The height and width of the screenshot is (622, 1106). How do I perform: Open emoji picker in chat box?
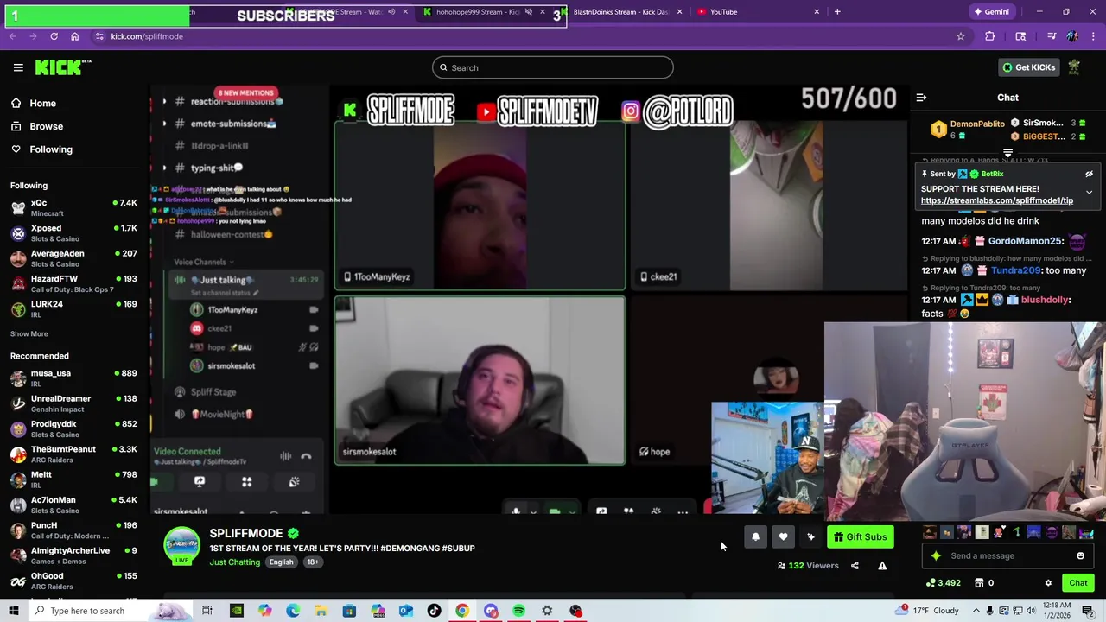(1080, 556)
